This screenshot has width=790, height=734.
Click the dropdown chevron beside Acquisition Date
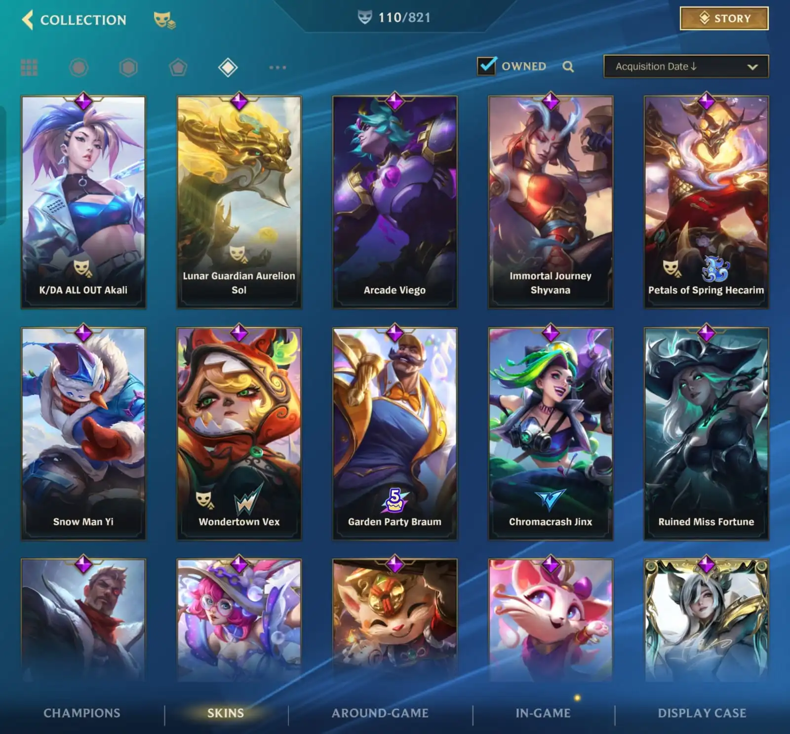click(x=752, y=67)
